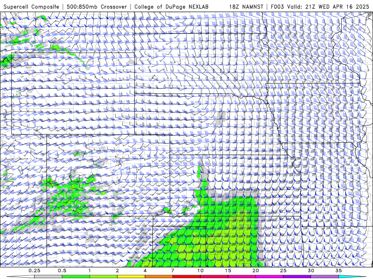Pick the orange color bar segment
This screenshot has height=279, width=373.
point(159,277)
